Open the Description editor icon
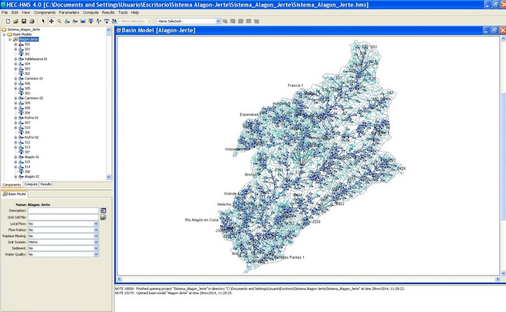The image size is (506, 312). [103, 211]
